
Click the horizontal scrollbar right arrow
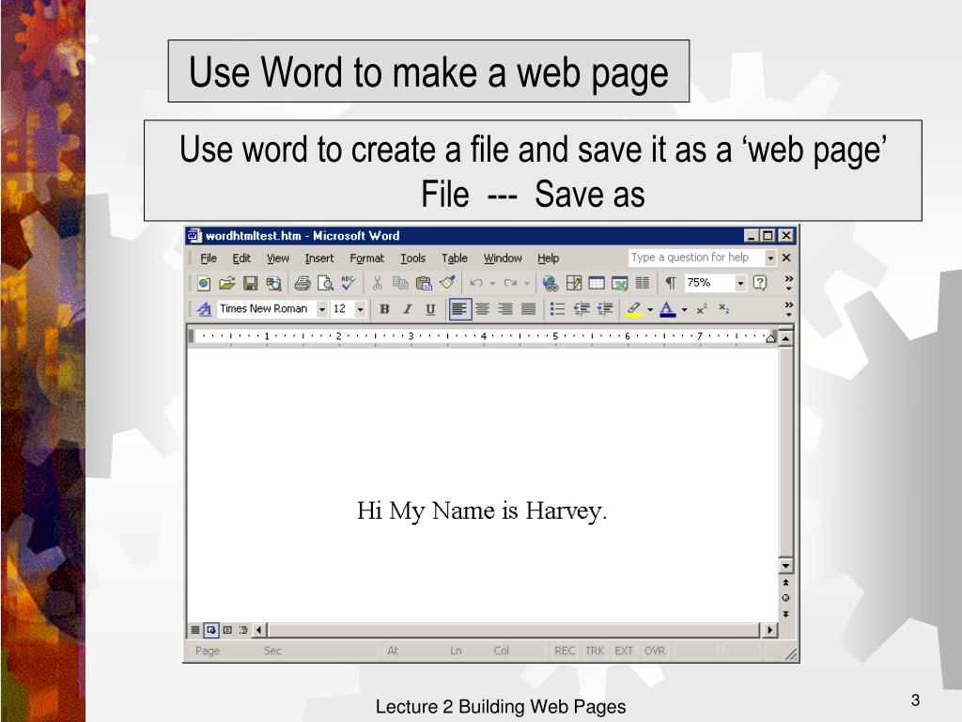tap(769, 630)
